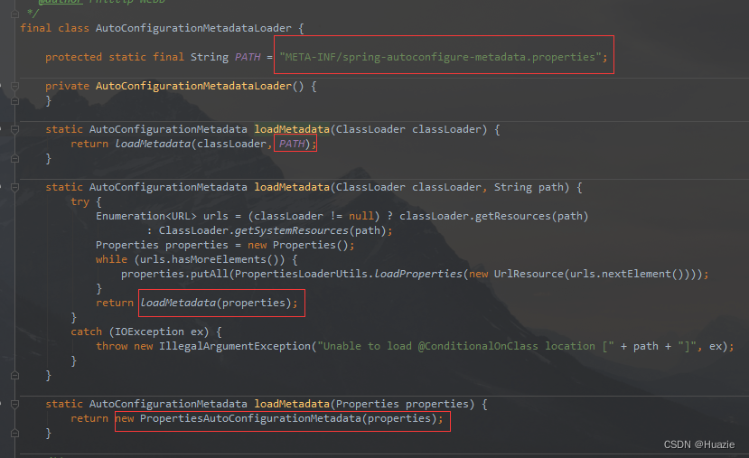The width and height of the screenshot is (749, 458).
Task: Collapse loadMetadata(Properties properties) method in gutter
Action: [x=14, y=404]
